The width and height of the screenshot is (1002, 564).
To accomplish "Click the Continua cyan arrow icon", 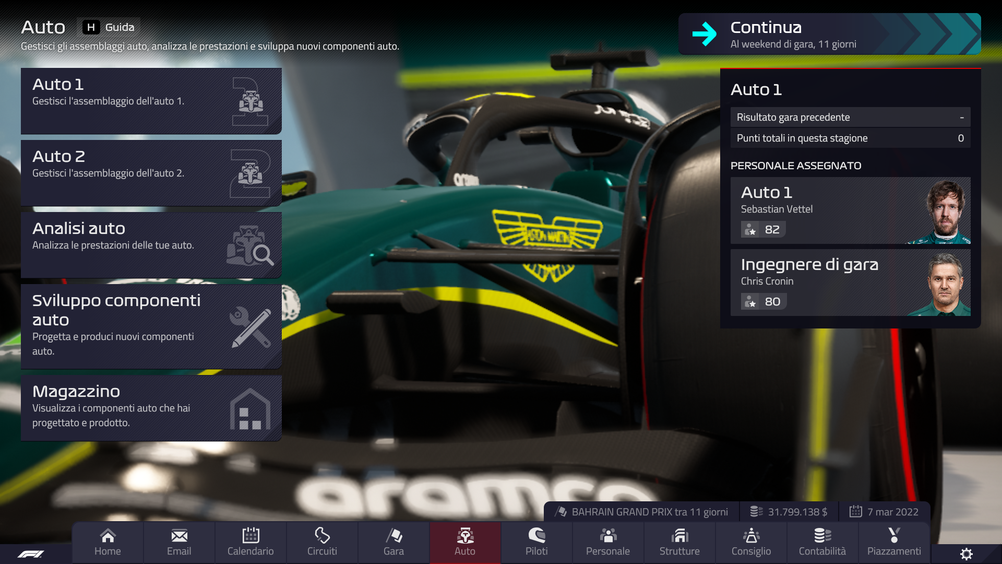I will coord(705,34).
